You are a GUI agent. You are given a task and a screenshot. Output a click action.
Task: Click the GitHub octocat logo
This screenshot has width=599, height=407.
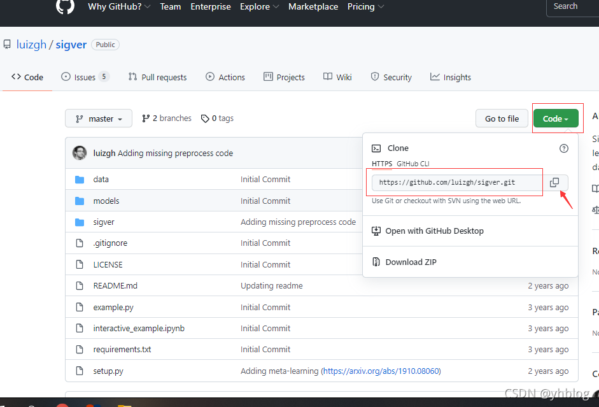point(65,6)
